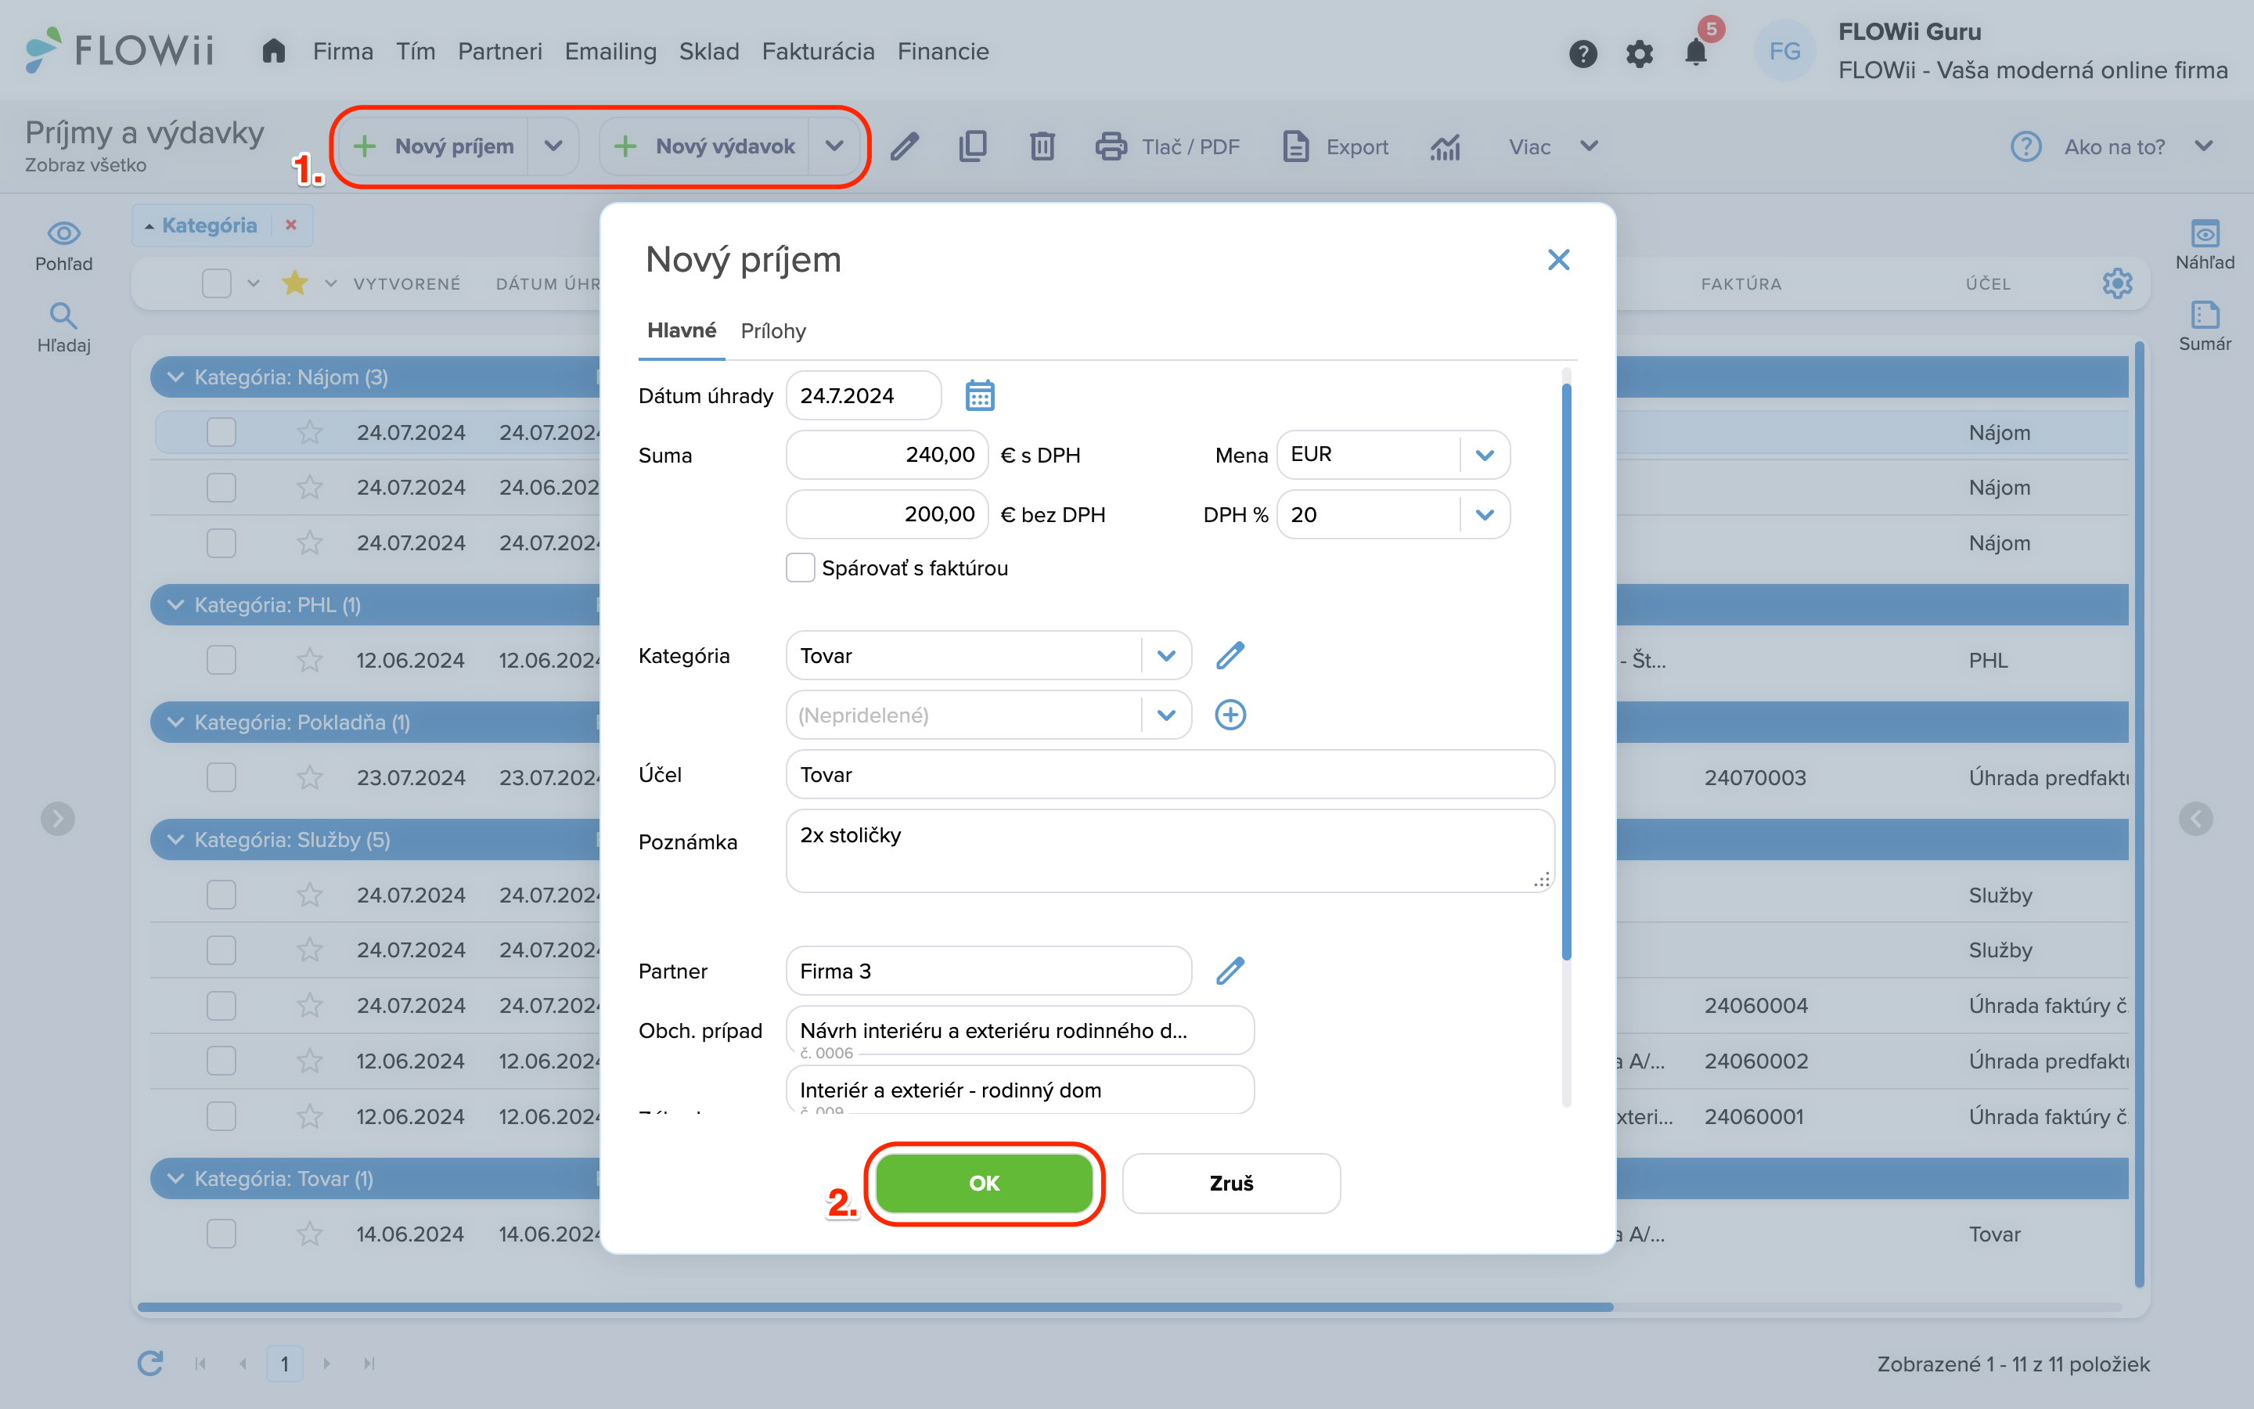The image size is (2254, 1409).
Task: Select the Pokladňa row checkbox dated 23.07.2024
Action: tap(221, 777)
